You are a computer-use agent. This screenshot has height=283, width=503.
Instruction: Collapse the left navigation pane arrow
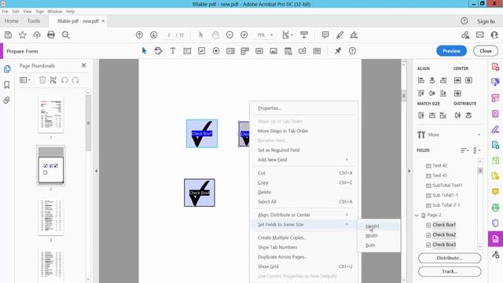point(96,171)
